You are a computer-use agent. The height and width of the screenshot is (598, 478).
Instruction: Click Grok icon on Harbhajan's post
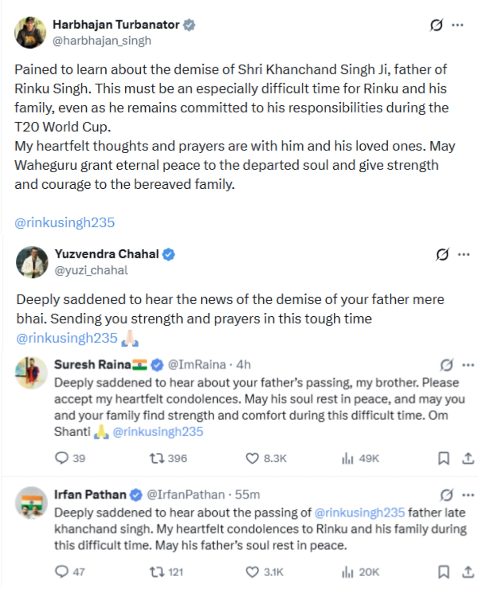[x=436, y=25]
